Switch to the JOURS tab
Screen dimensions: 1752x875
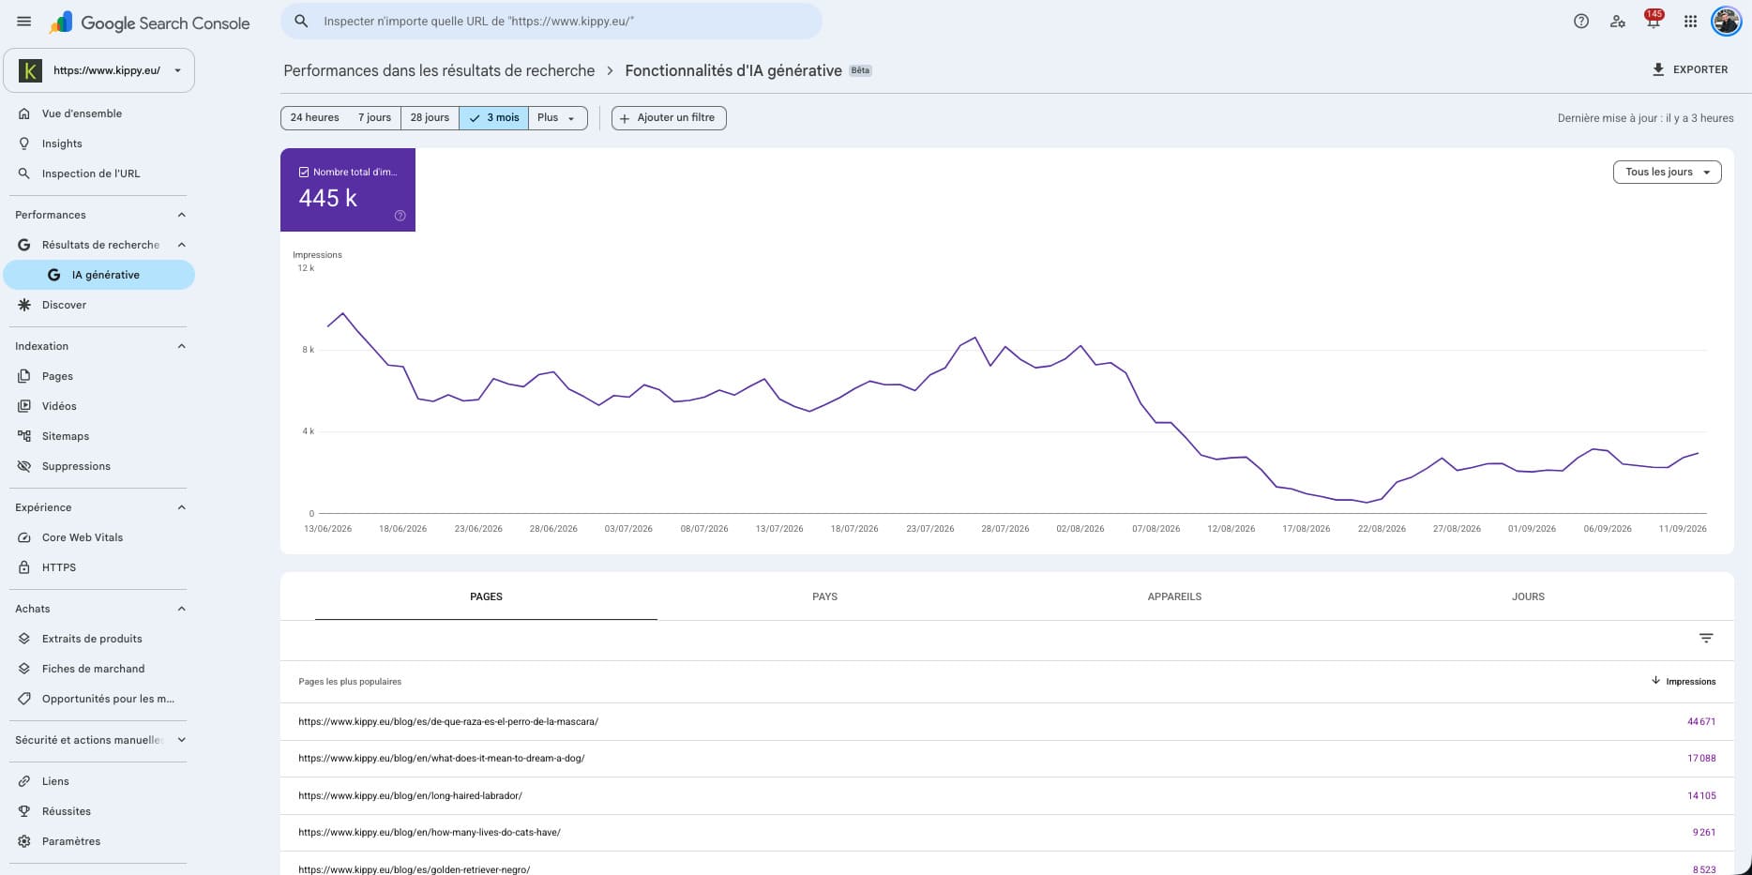click(1528, 596)
